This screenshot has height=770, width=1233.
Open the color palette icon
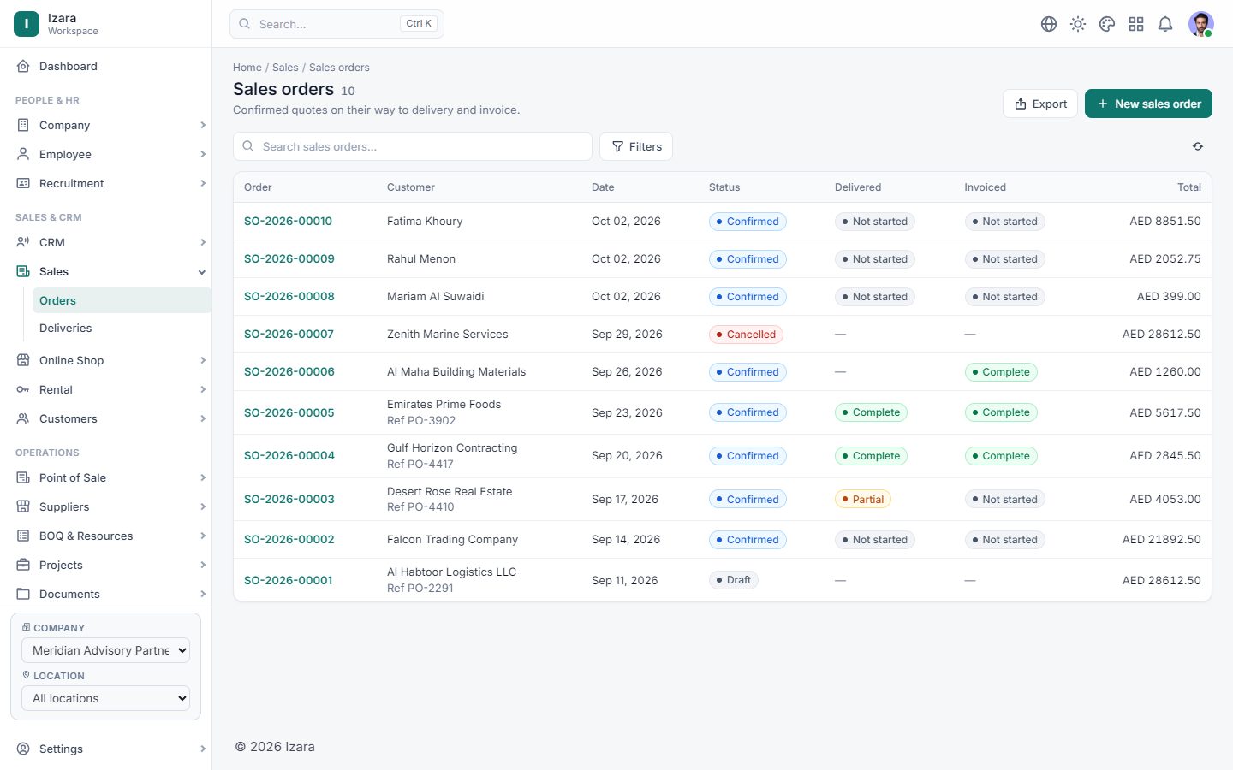[x=1107, y=24]
